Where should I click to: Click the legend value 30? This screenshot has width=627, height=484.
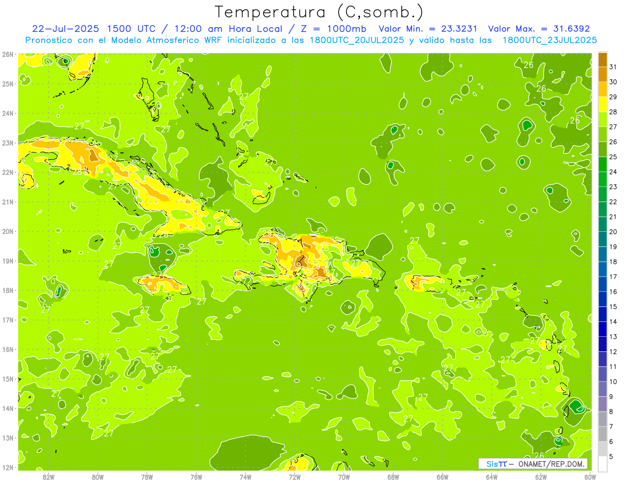pos(614,81)
